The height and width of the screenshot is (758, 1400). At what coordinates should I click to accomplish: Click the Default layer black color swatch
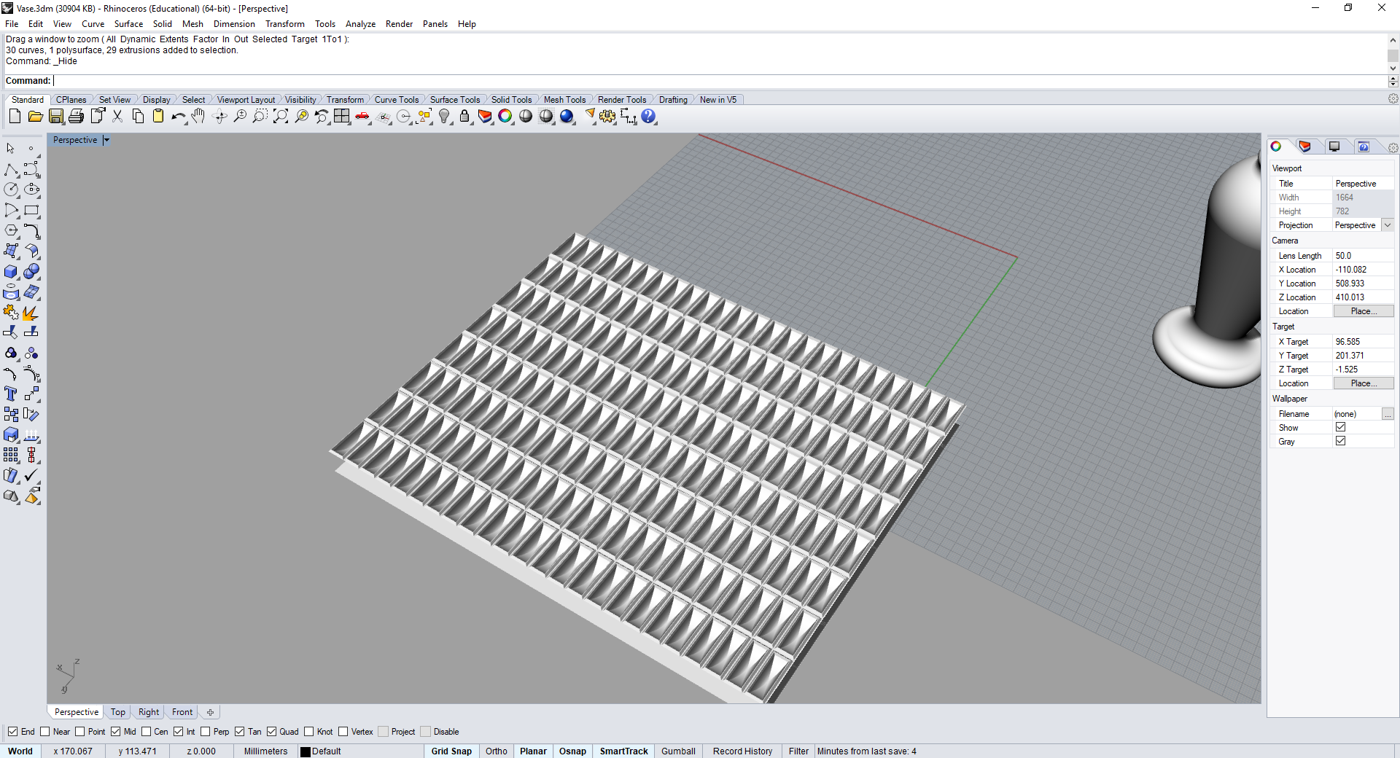pyautogui.click(x=306, y=751)
